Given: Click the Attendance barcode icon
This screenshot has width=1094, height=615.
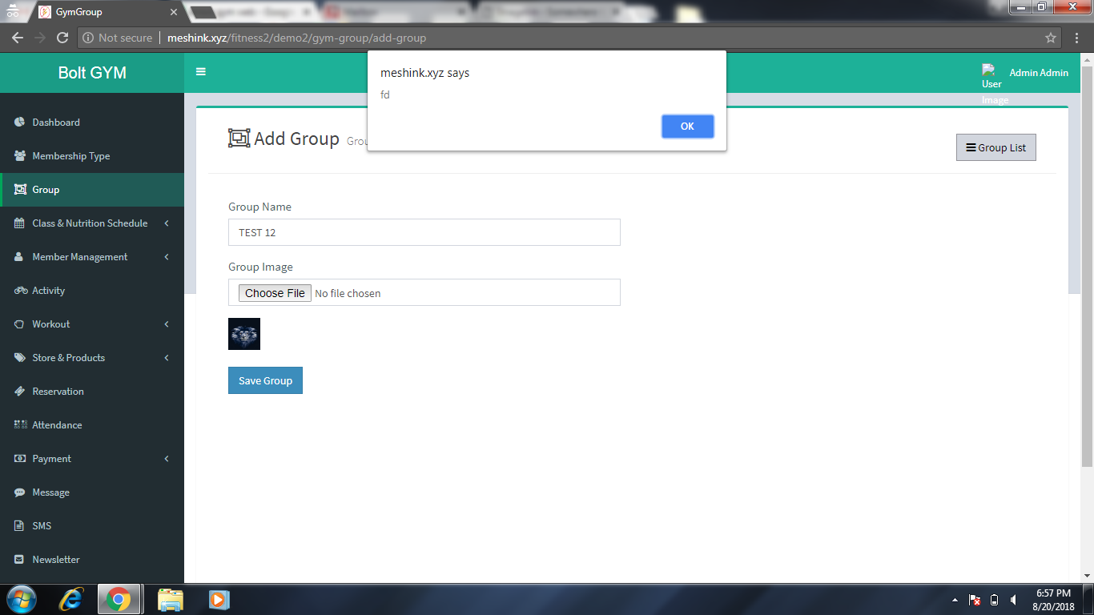Looking at the screenshot, I should coord(21,425).
